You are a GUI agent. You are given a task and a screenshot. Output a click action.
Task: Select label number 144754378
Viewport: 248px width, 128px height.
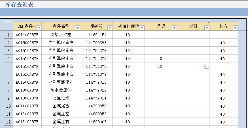click(96, 66)
